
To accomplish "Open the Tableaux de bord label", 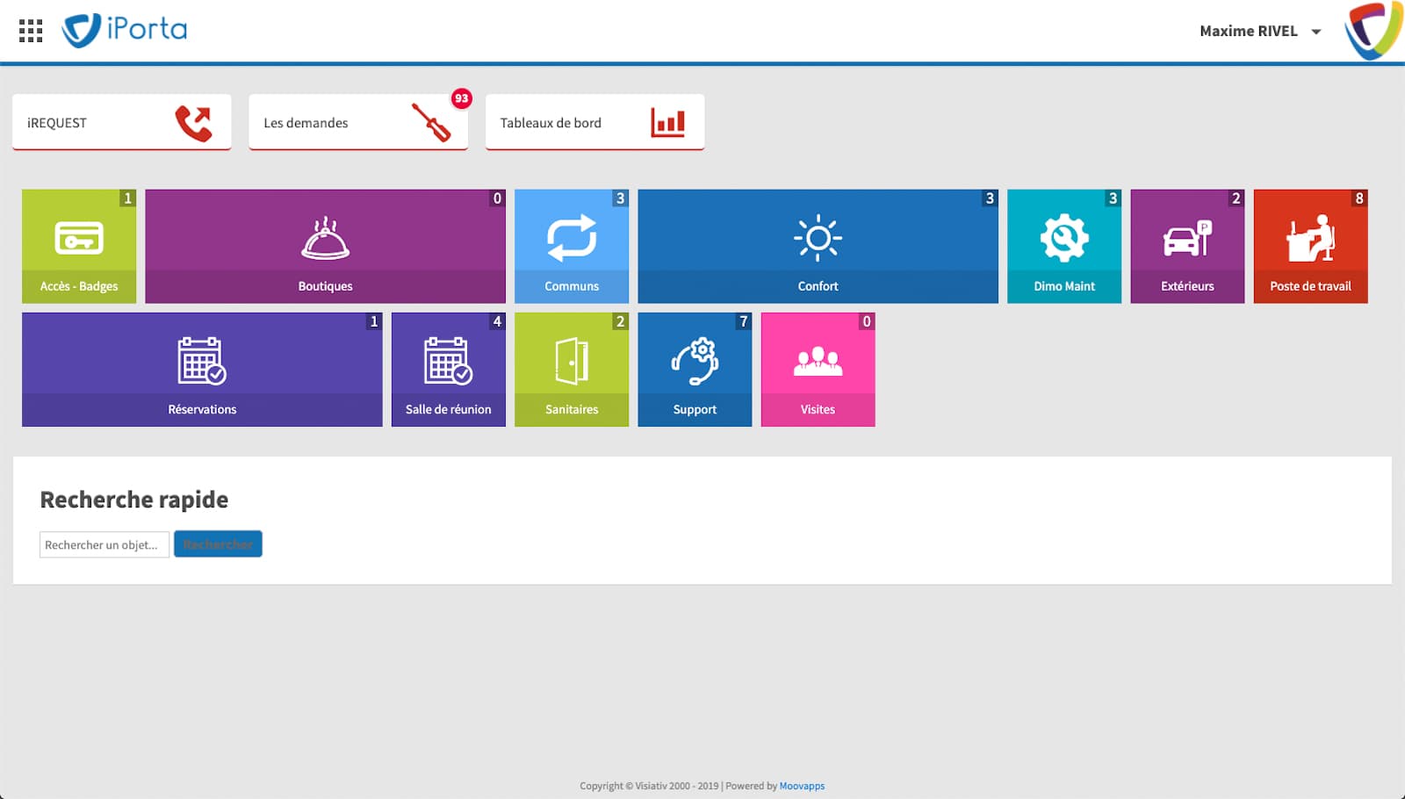I will pos(551,123).
